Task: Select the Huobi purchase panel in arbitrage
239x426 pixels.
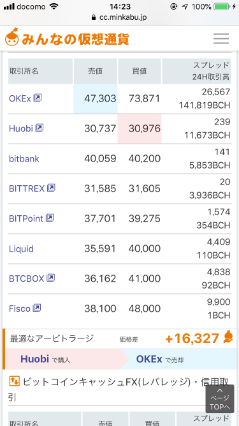Action: (x=65, y=359)
